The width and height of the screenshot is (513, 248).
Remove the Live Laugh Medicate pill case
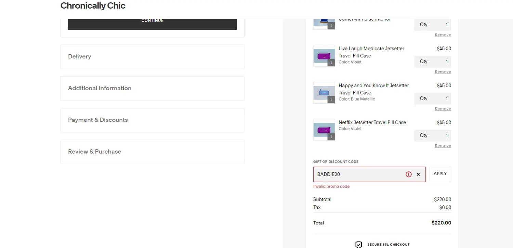[x=443, y=72]
